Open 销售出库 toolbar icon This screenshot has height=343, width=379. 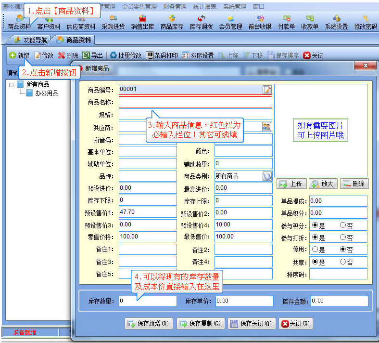[142, 22]
